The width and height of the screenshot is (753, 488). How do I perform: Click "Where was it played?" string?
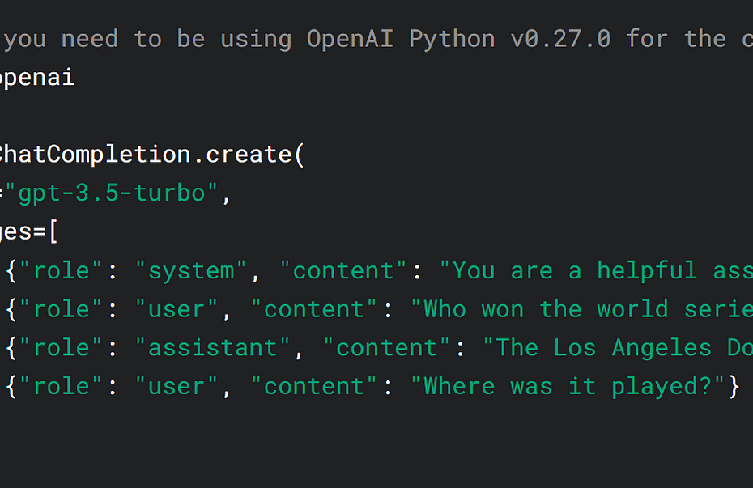point(568,387)
